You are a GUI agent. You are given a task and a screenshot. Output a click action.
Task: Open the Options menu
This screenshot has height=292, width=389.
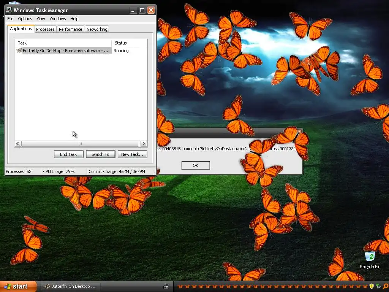pyautogui.click(x=25, y=19)
